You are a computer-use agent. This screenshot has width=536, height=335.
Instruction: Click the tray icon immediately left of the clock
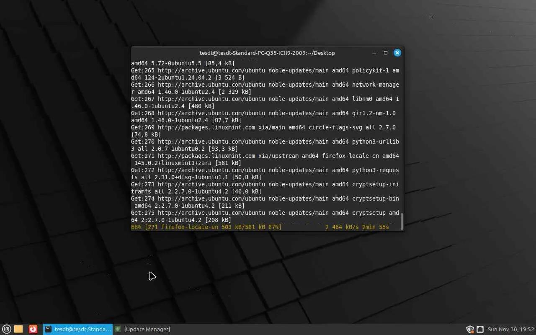tap(480, 329)
